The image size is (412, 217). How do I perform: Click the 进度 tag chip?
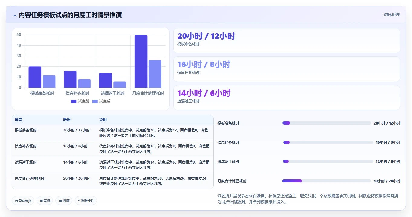(x=64, y=201)
